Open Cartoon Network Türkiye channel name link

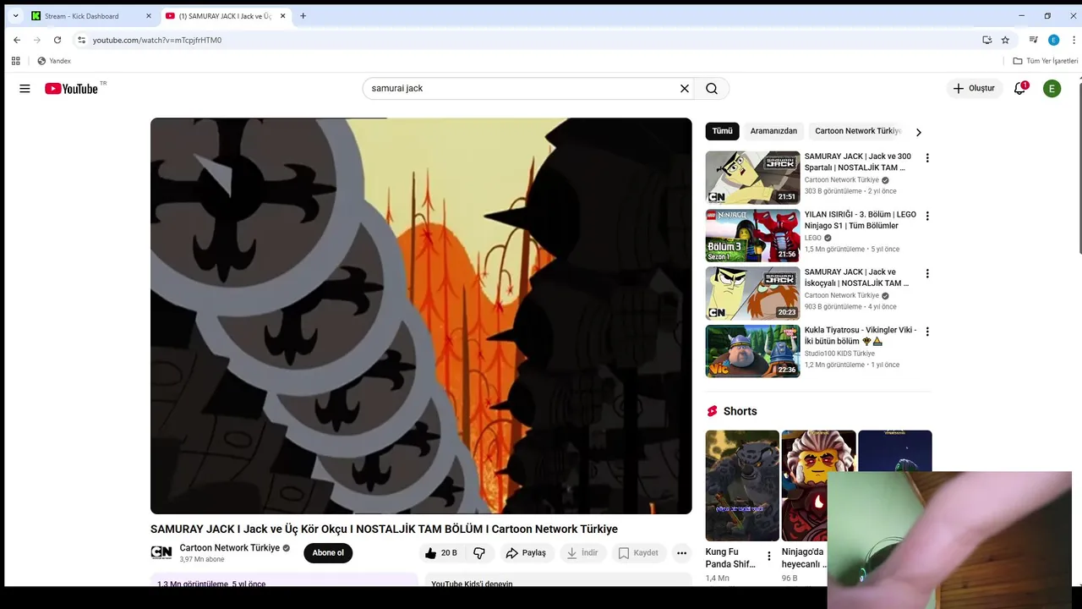pos(229,548)
